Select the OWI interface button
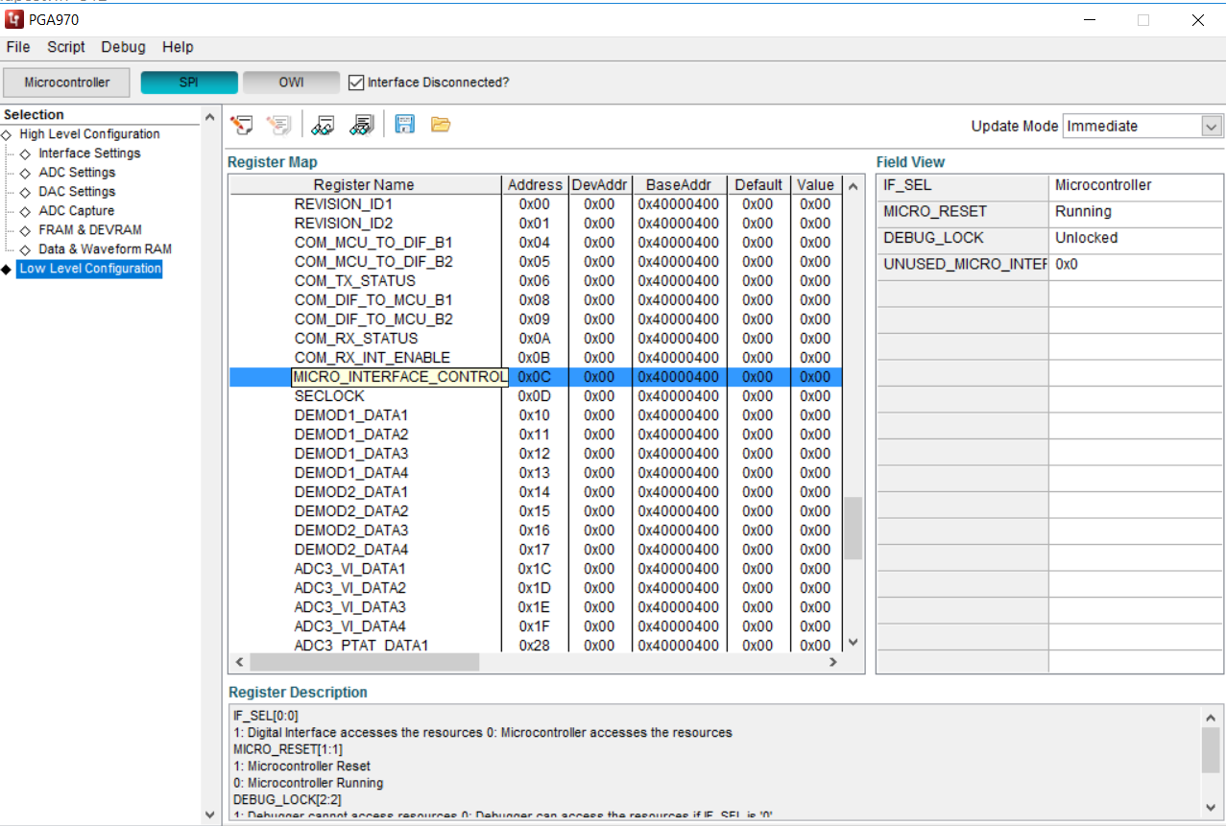Image resolution: width=1226 pixels, height=826 pixels. pyautogui.click(x=291, y=83)
